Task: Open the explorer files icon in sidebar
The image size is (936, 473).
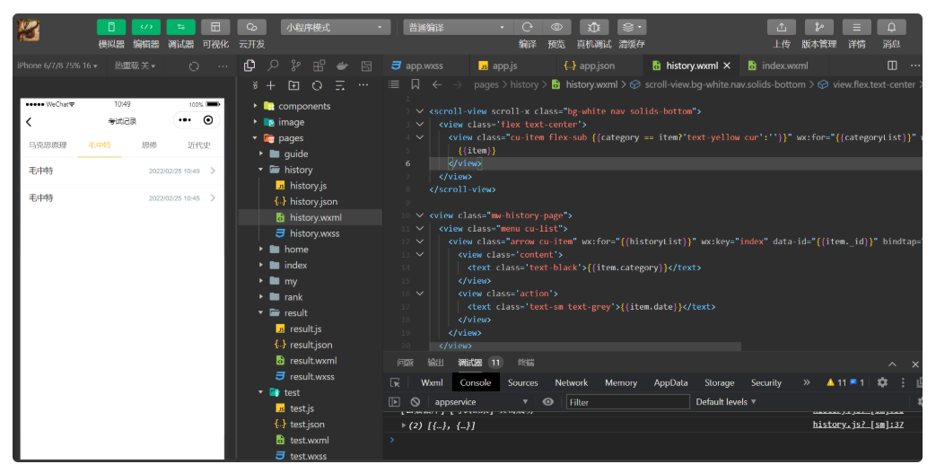Action: (249, 66)
